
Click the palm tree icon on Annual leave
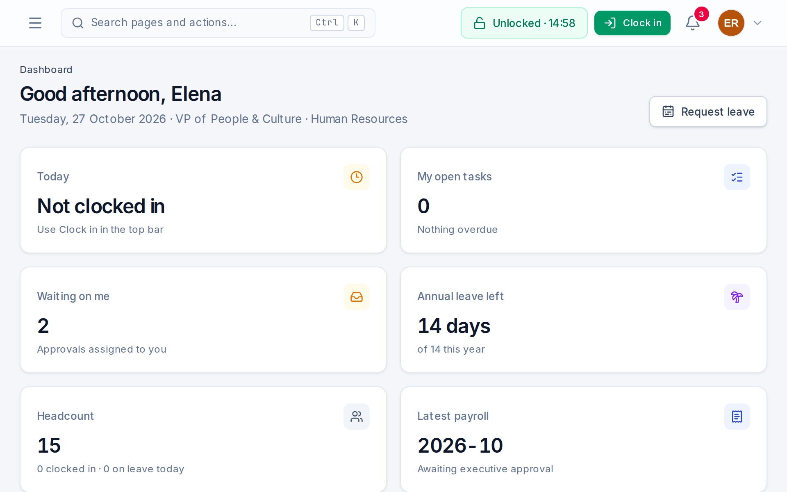[x=737, y=297]
